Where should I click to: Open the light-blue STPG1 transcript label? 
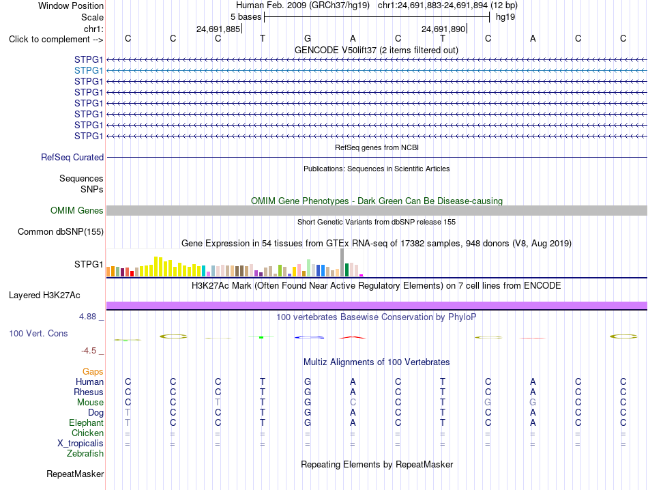click(x=89, y=71)
